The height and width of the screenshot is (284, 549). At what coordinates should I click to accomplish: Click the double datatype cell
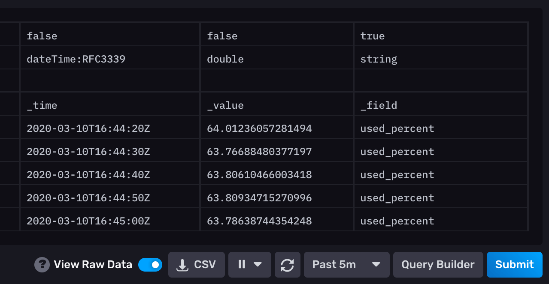click(225, 59)
